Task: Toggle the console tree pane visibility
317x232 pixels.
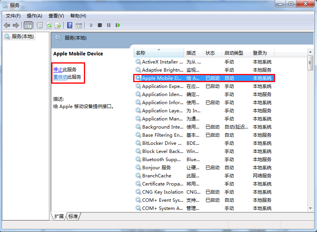Action: [x=28, y=25]
